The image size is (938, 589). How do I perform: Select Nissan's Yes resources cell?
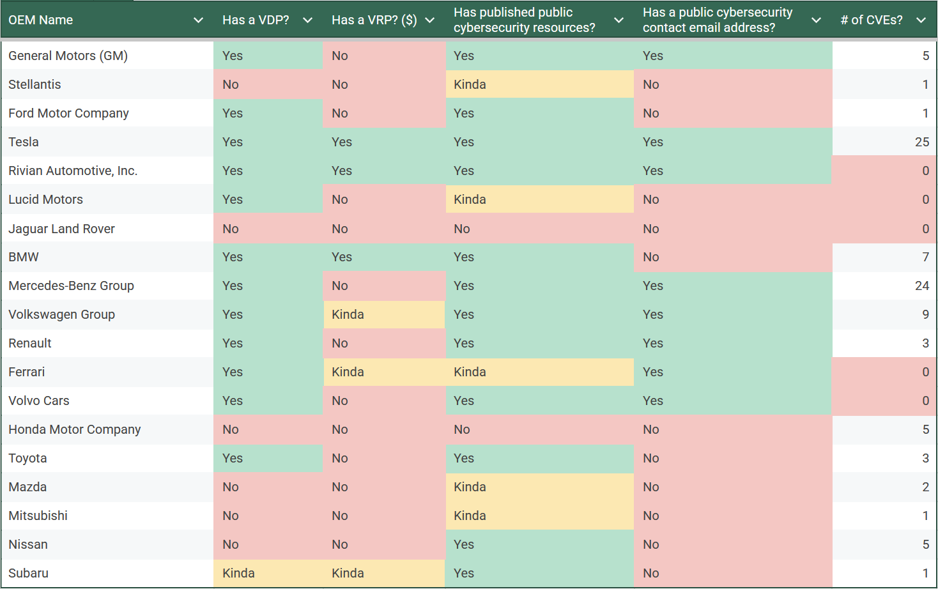(x=540, y=544)
